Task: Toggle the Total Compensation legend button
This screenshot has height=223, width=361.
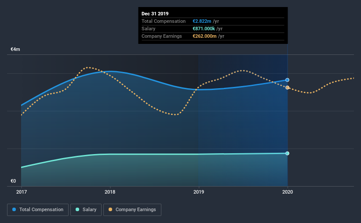Action: (x=38, y=210)
